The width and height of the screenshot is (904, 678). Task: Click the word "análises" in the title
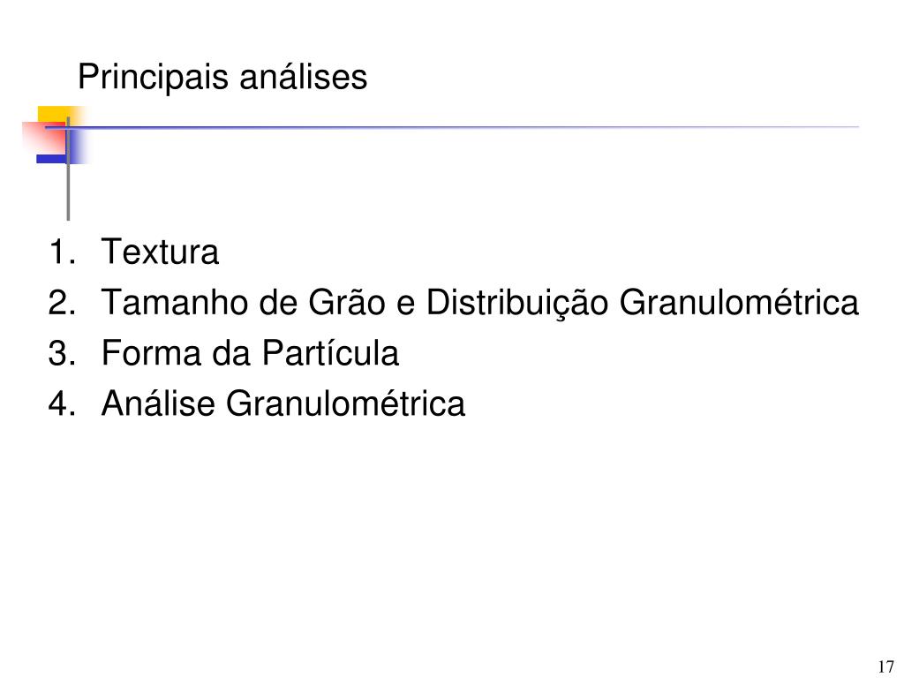click(304, 78)
